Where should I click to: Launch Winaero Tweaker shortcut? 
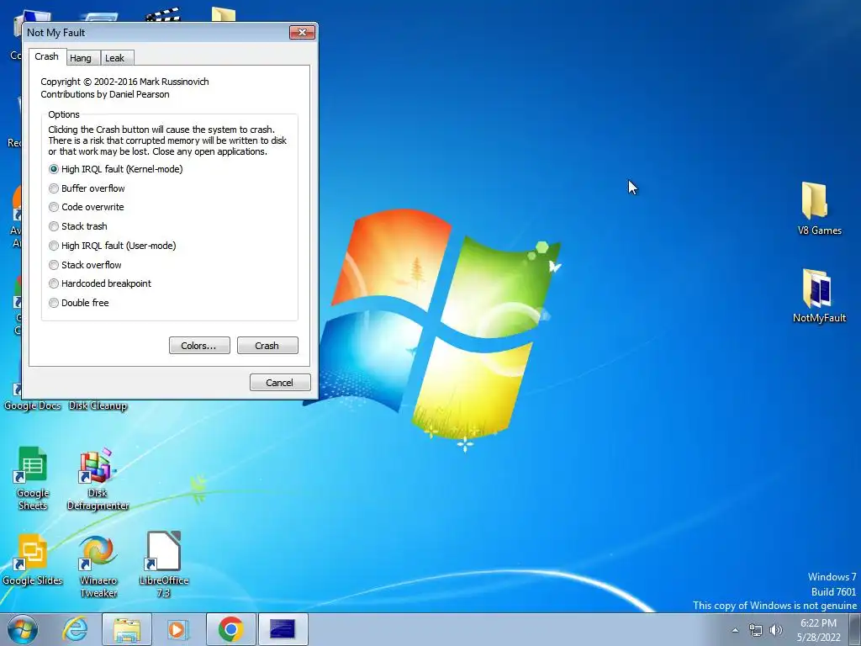click(98, 566)
